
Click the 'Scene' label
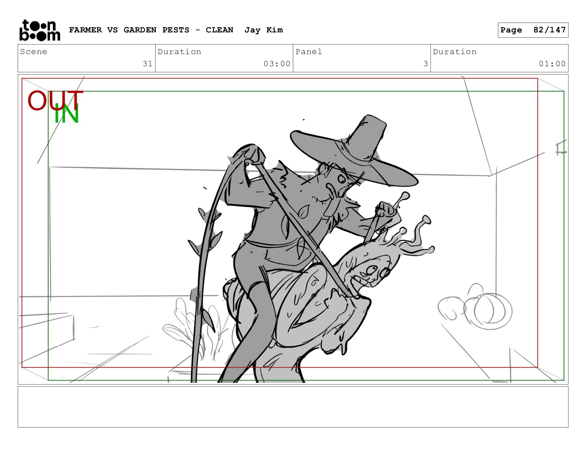(x=33, y=52)
